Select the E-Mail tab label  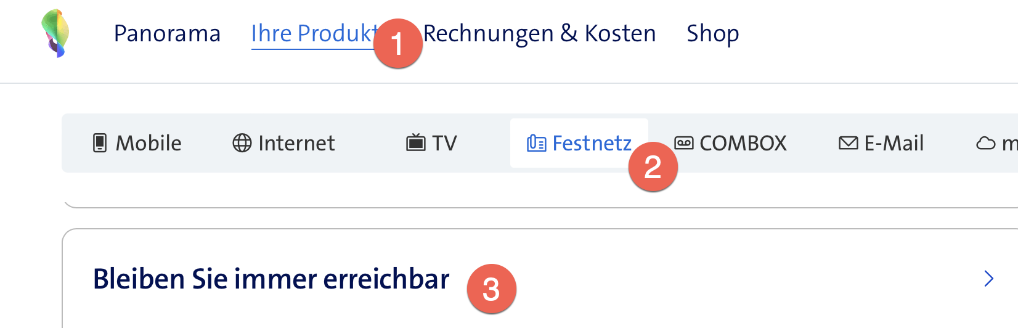(894, 143)
